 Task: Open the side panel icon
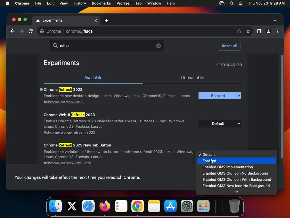[259, 31]
